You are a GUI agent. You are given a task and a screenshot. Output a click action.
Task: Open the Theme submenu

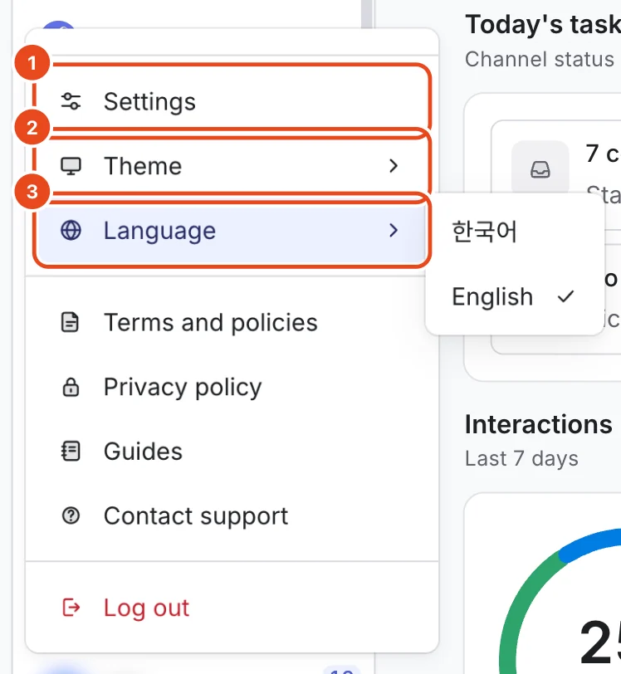[232, 166]
